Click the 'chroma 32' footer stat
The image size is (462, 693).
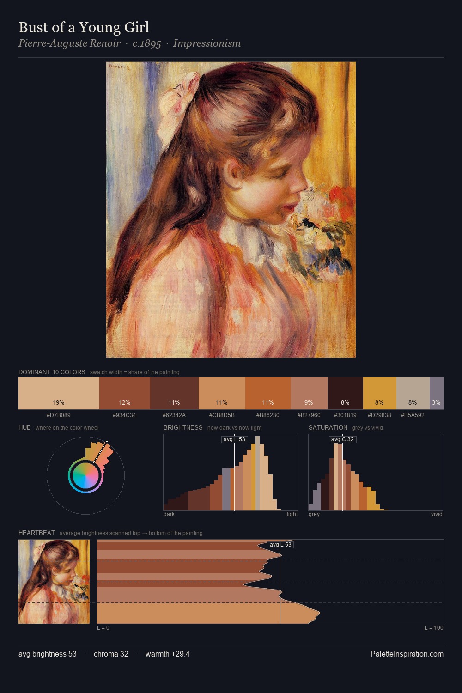point(111,654)
